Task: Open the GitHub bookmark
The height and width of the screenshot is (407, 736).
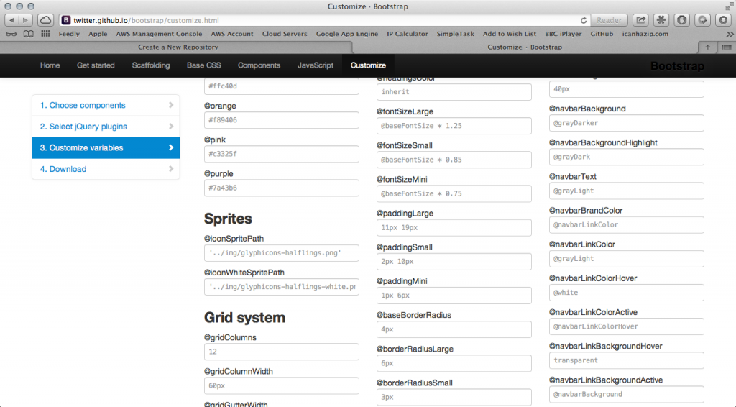Action: tap(602, 34)
